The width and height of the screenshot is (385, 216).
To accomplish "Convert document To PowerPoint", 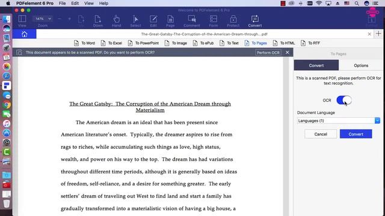I will click(x=143, y=43).
